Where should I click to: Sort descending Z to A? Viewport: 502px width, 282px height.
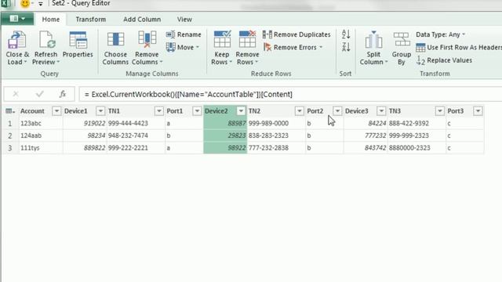[x=346, y=47]
